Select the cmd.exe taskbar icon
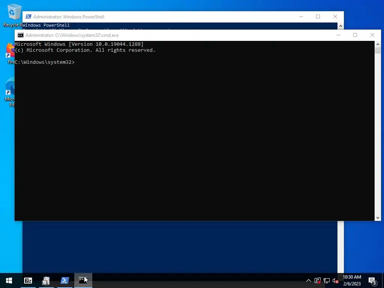 point(83,280)
